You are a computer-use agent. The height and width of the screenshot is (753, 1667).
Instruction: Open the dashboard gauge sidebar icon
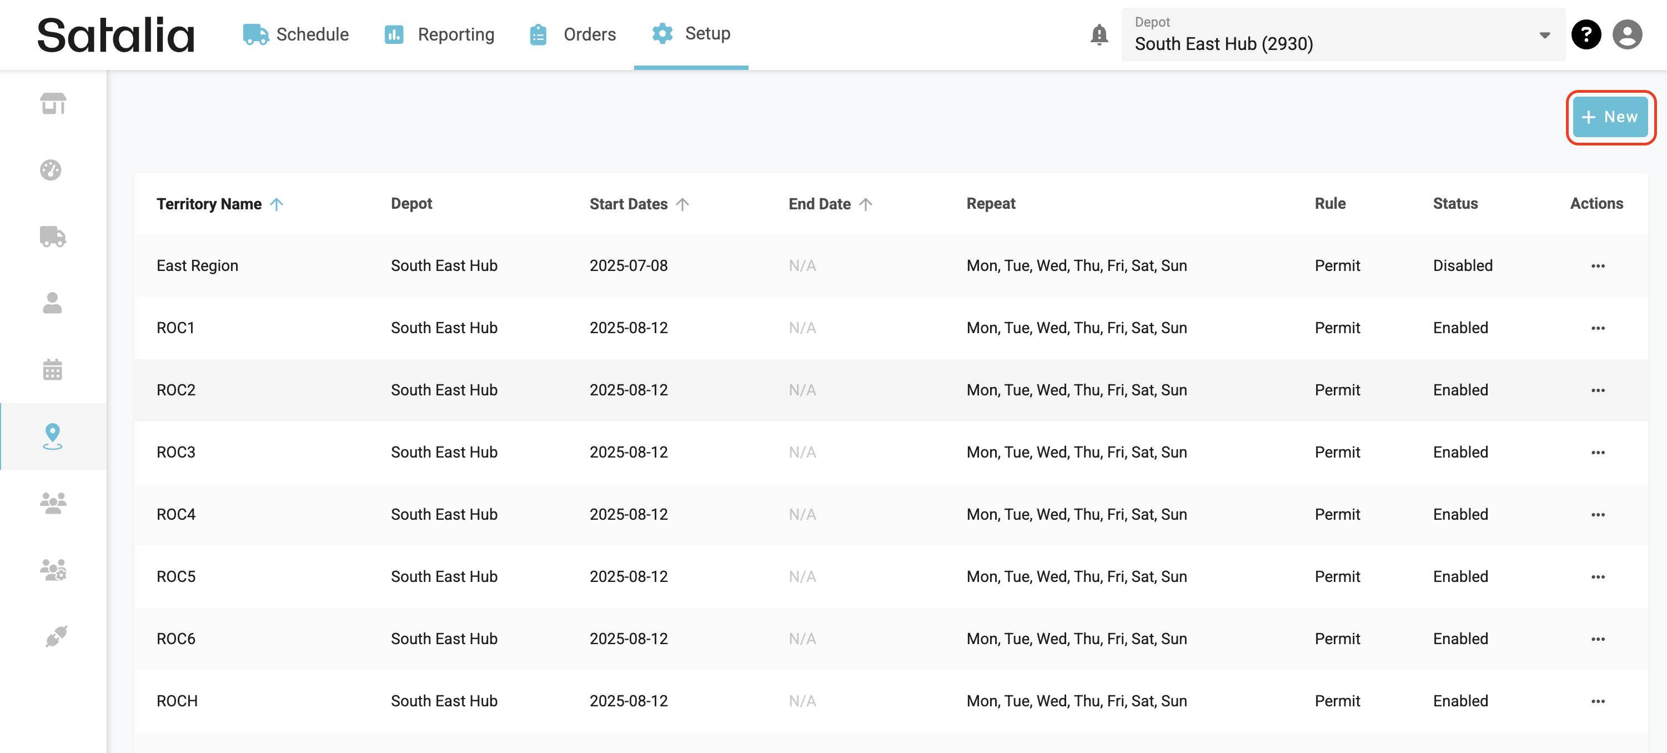(51, 170)
